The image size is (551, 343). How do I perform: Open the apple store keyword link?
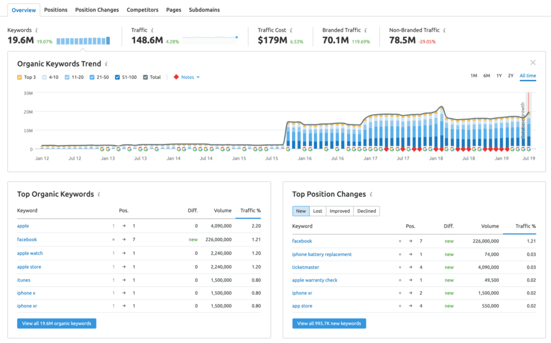coord(29,267)
